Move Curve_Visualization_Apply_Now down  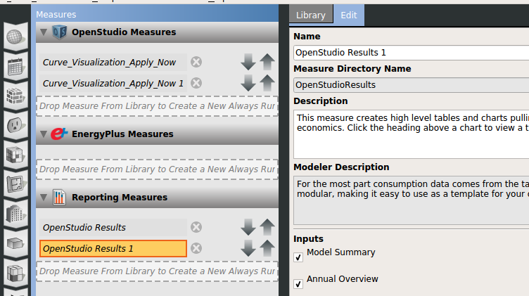(x=248, y=62)
